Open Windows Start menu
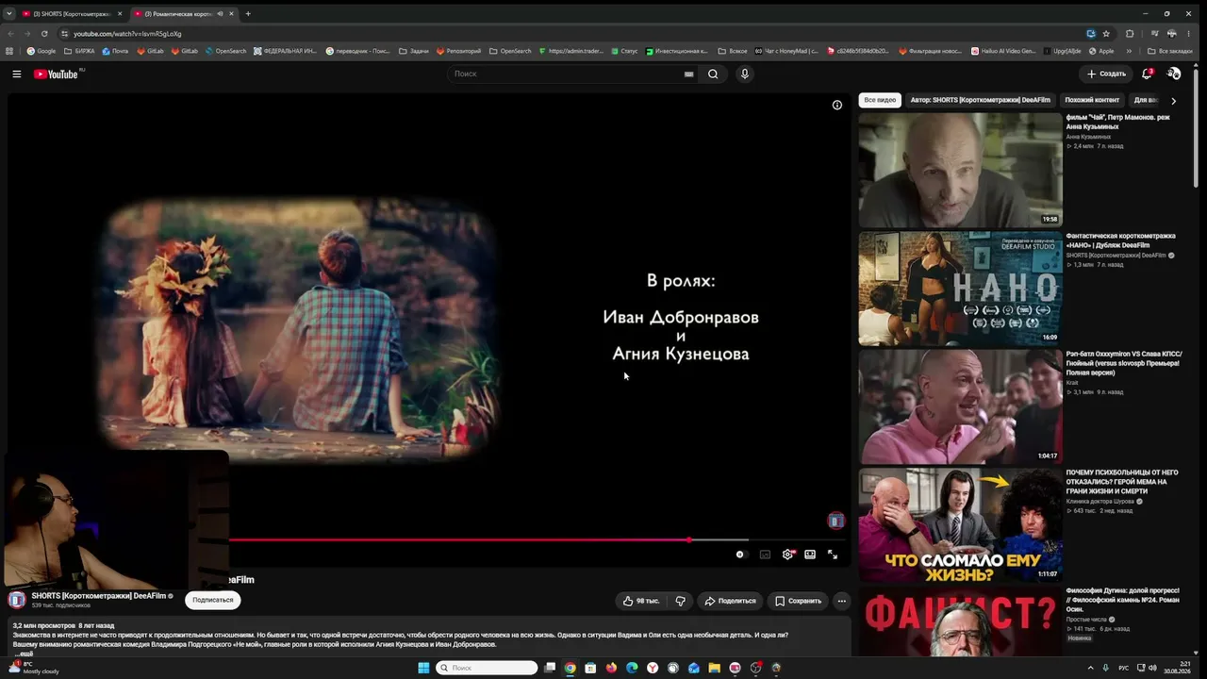This screenshot has width=1207, height=679. tap(424, 668)
